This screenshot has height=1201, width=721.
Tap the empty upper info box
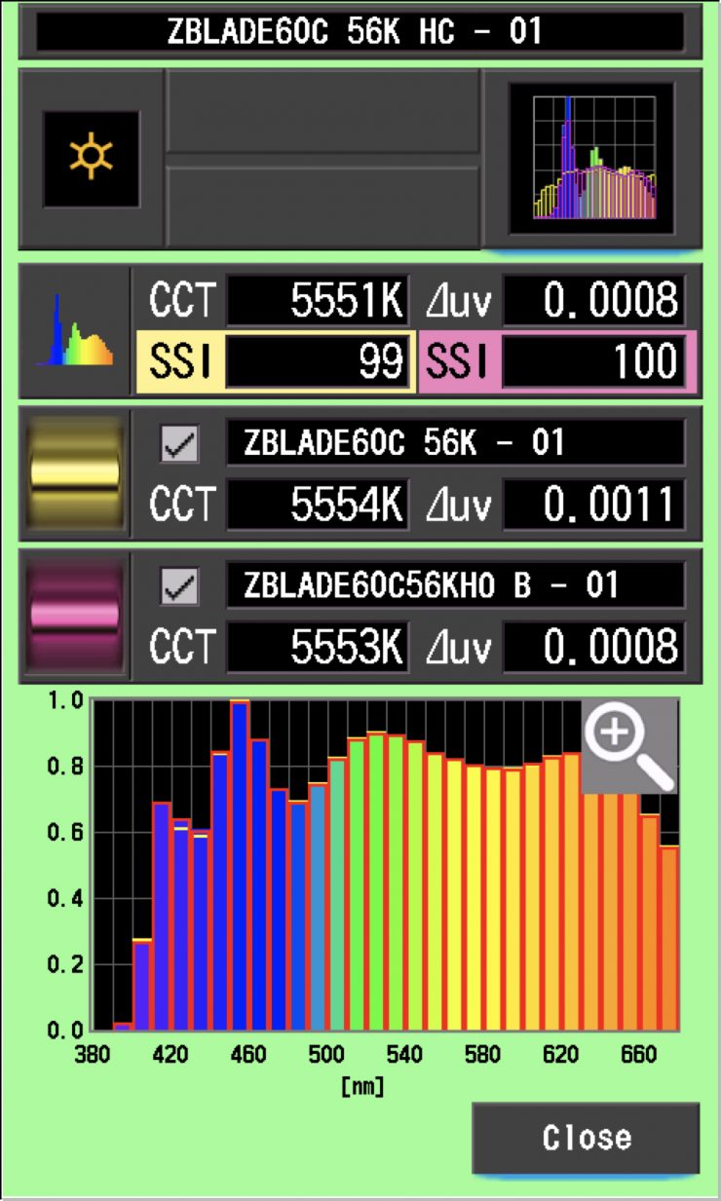click(x=323, y=112)
